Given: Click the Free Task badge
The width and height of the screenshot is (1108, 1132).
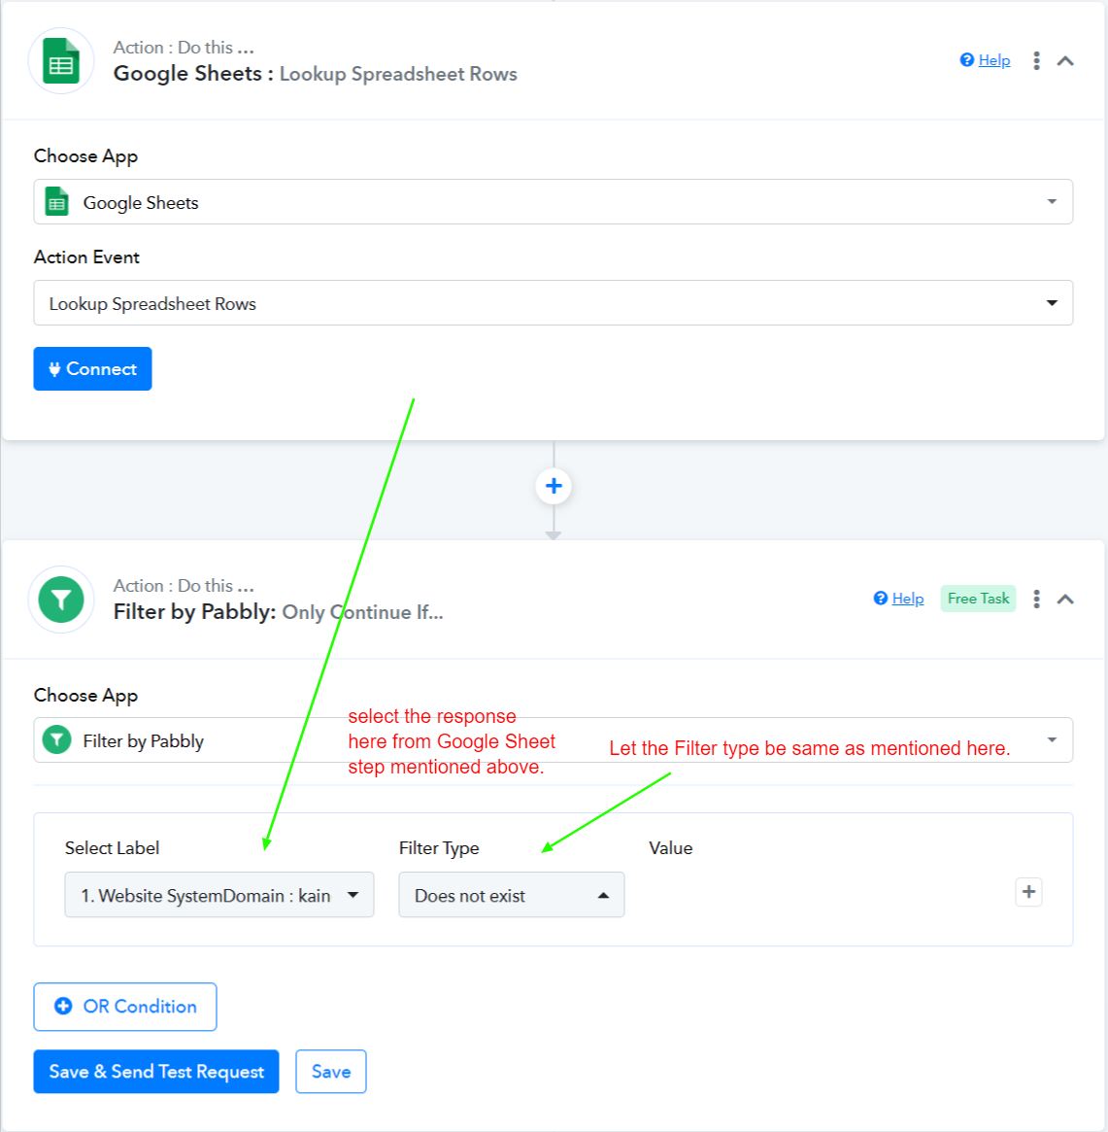Looking at the screenshot, I should coord(978,599).
